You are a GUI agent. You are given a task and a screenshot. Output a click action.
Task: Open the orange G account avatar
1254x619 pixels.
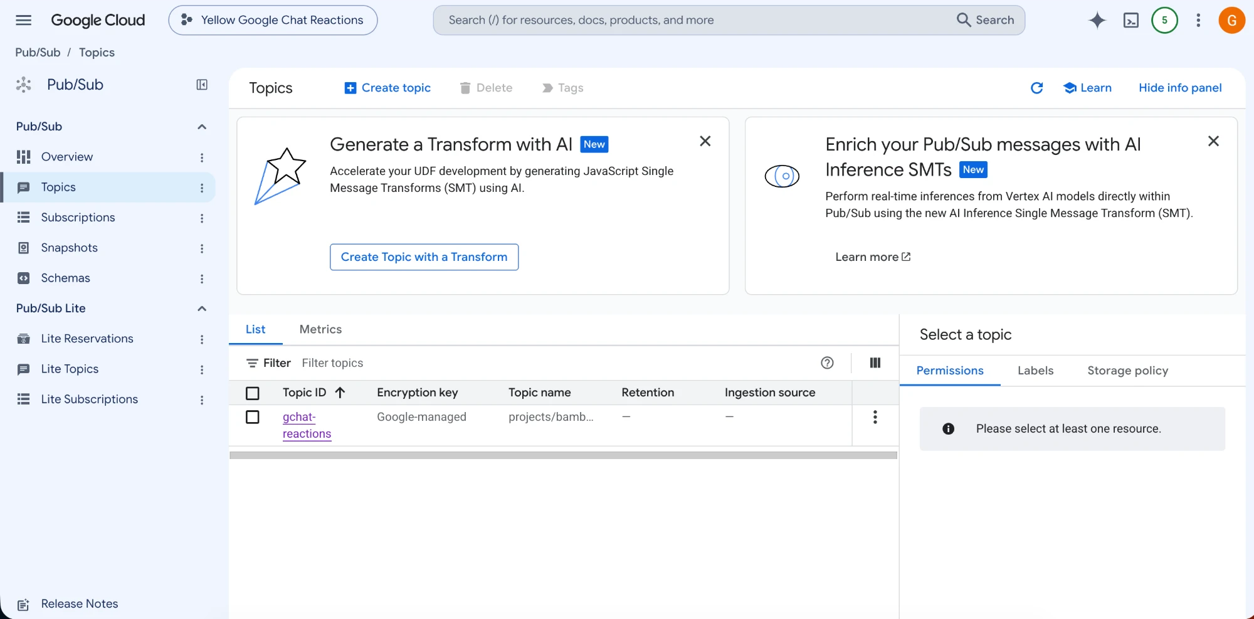pyautogui.click(x=1231, y=20)
